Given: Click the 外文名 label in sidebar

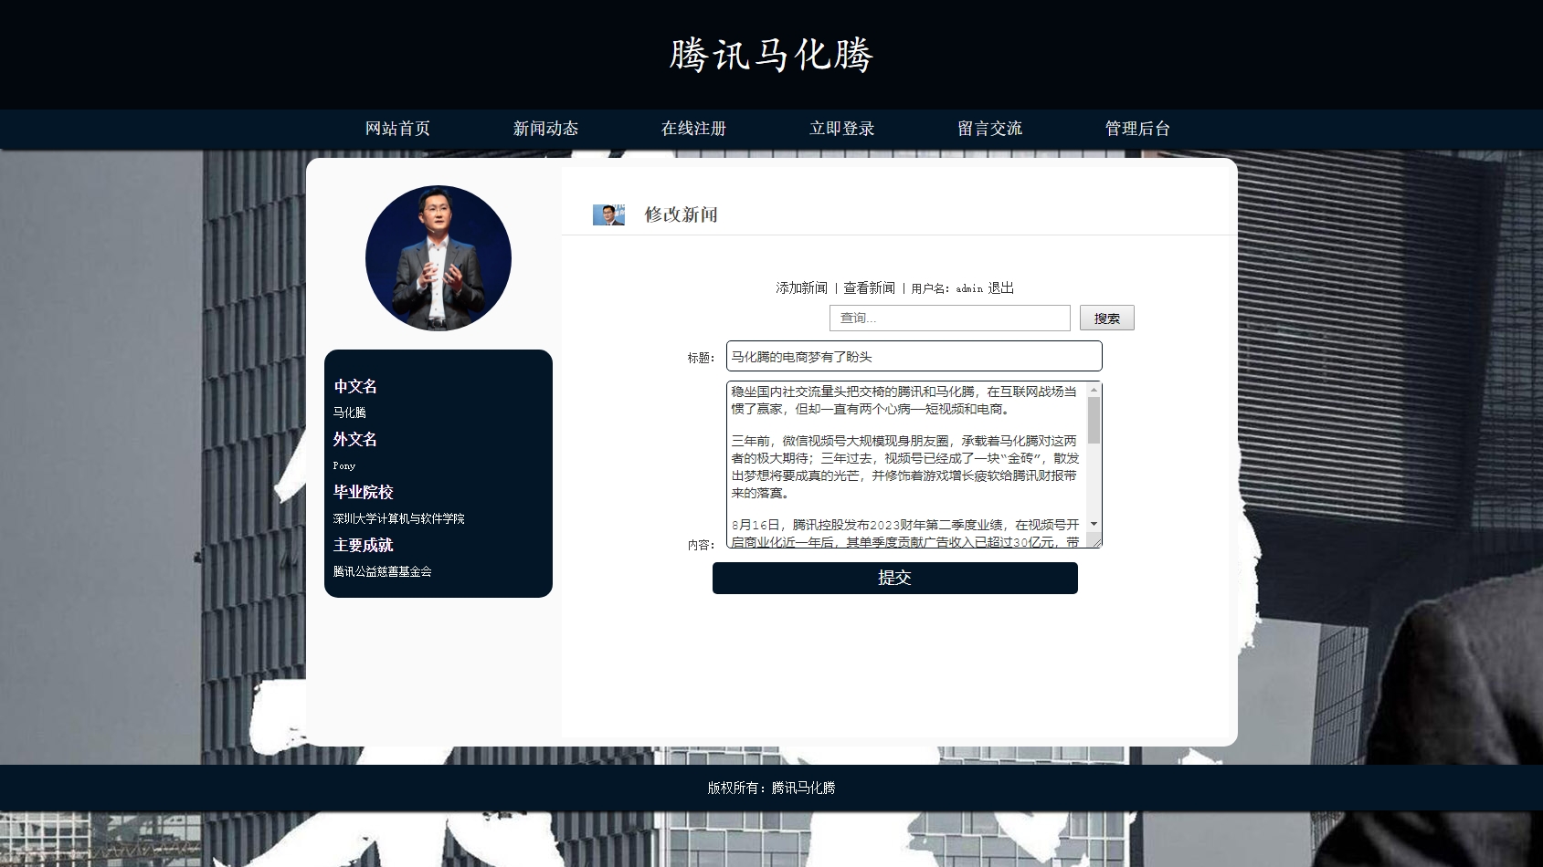Looking at the screenshot, I should coord(355,440).
